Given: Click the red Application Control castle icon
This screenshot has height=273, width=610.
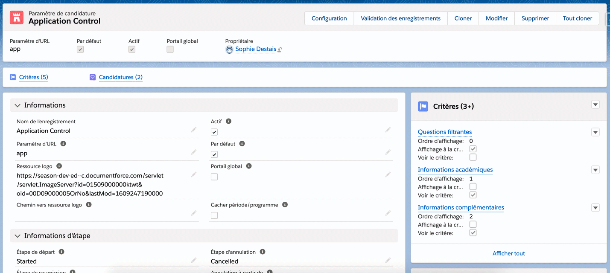Looking at the screenshot, I should (17, 17).
